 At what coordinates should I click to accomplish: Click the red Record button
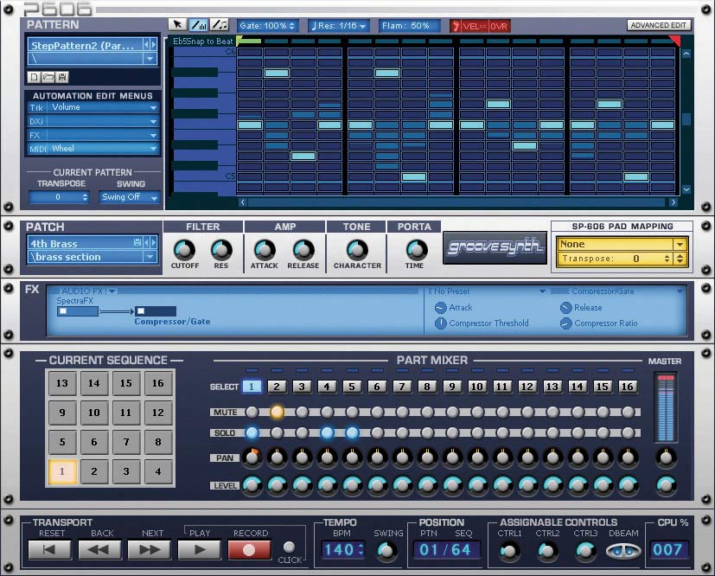tap(250, 549)
